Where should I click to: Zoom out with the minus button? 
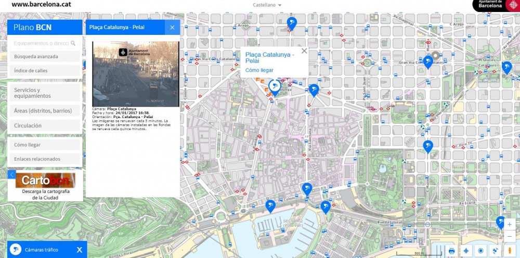point(510,236)
